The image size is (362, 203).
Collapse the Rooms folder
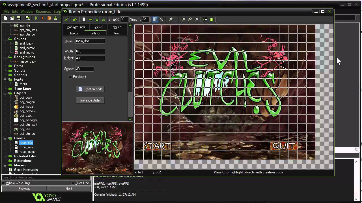(x=5, y=138)
